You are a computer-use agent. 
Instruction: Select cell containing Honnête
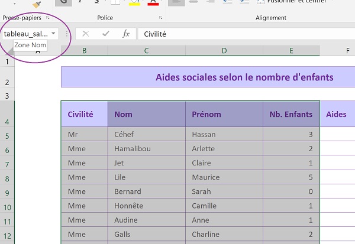click(147, 206)
